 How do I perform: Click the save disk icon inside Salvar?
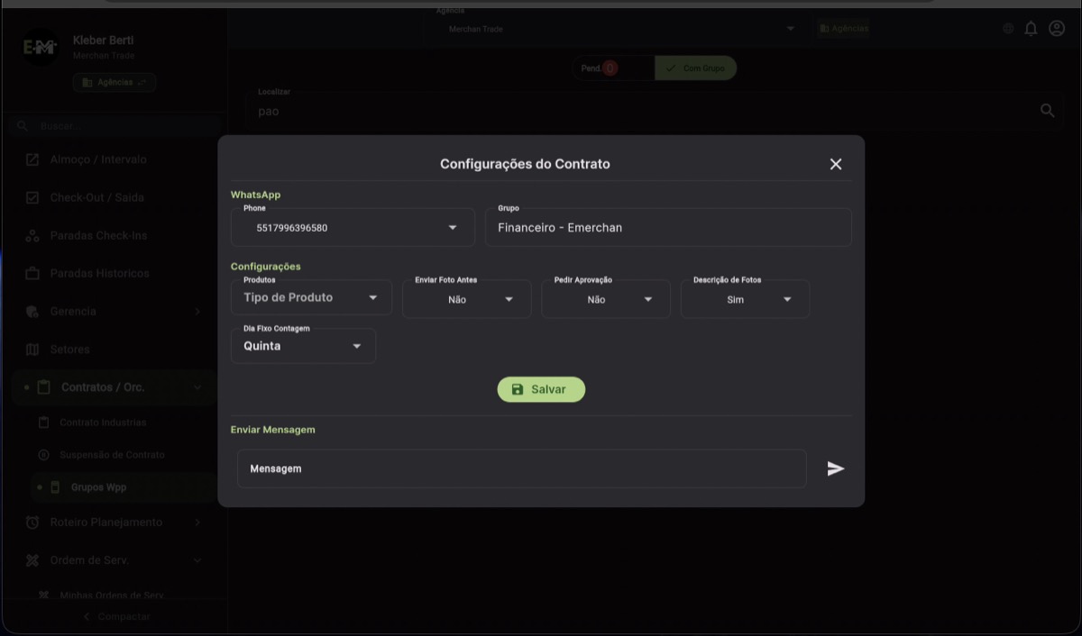point(517,389)
